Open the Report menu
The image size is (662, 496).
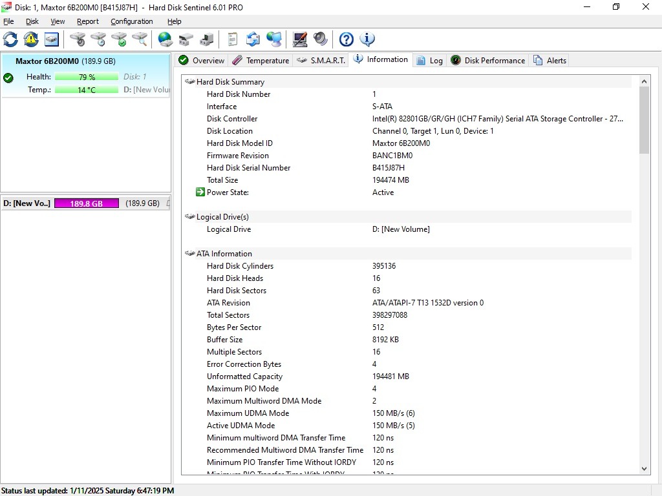(88, 21)
